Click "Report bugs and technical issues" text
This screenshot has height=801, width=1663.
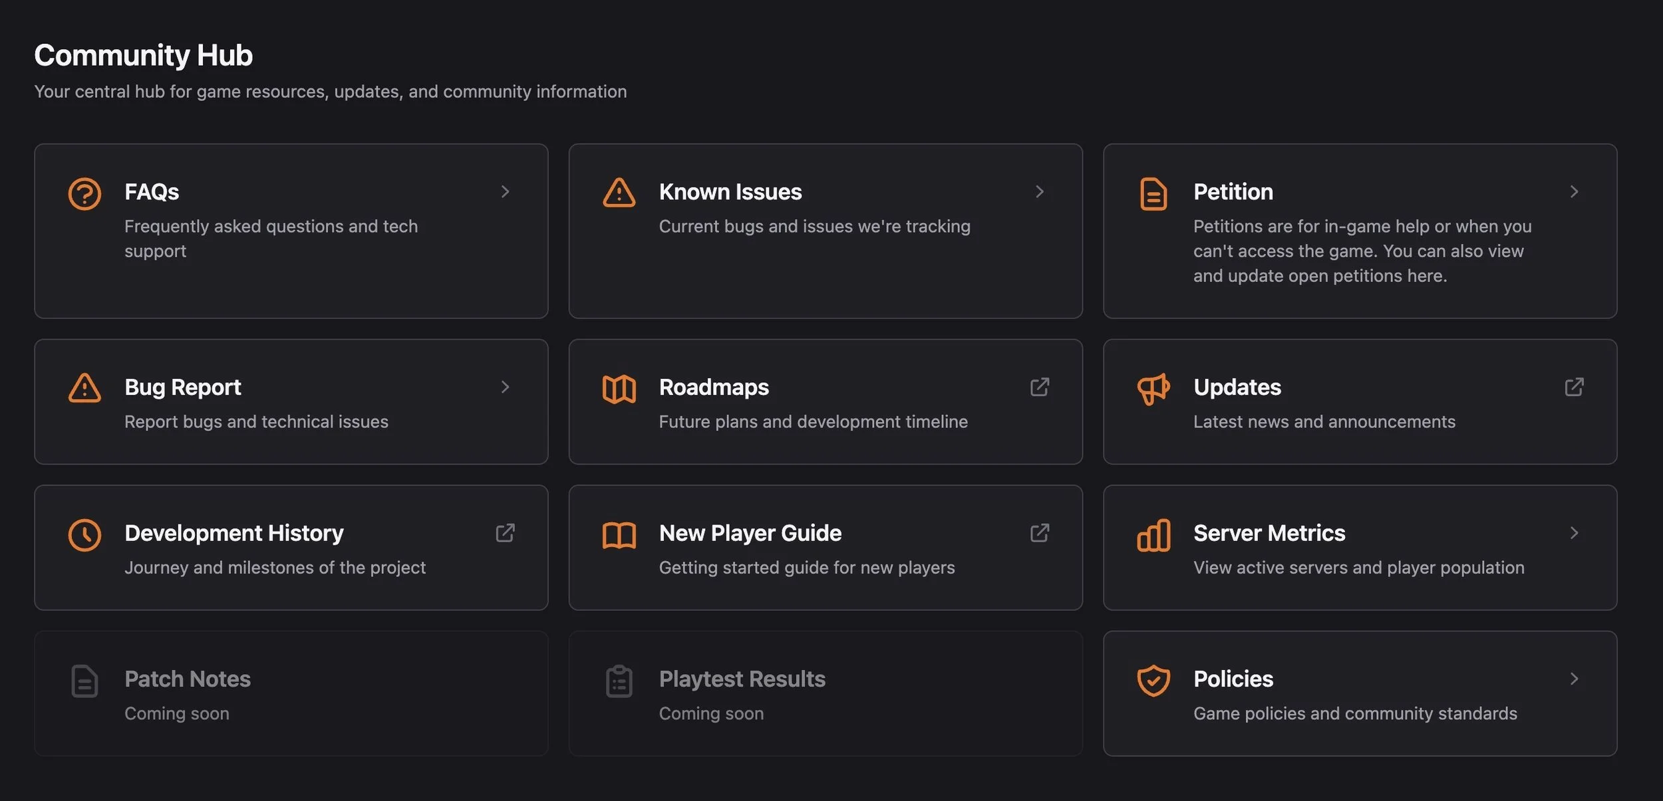click(256, 421)
